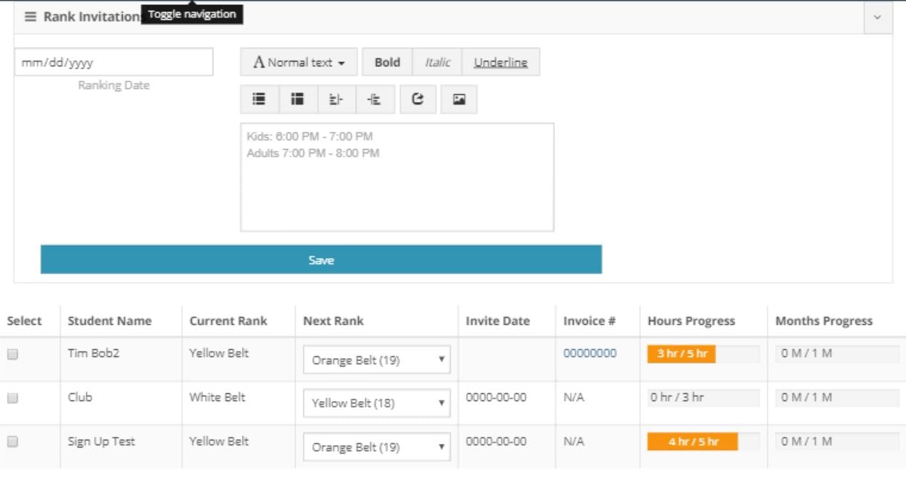Click the ordered list icon in the editor toolbar
The height and width of the screenshot is (503, 906).
[x=299, y=99]
